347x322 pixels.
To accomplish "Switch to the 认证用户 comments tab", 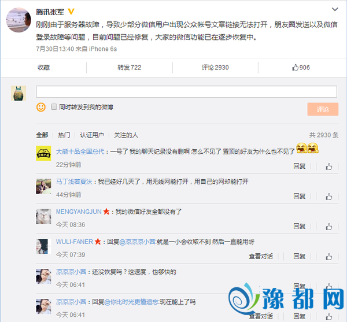I will point(92,135).
